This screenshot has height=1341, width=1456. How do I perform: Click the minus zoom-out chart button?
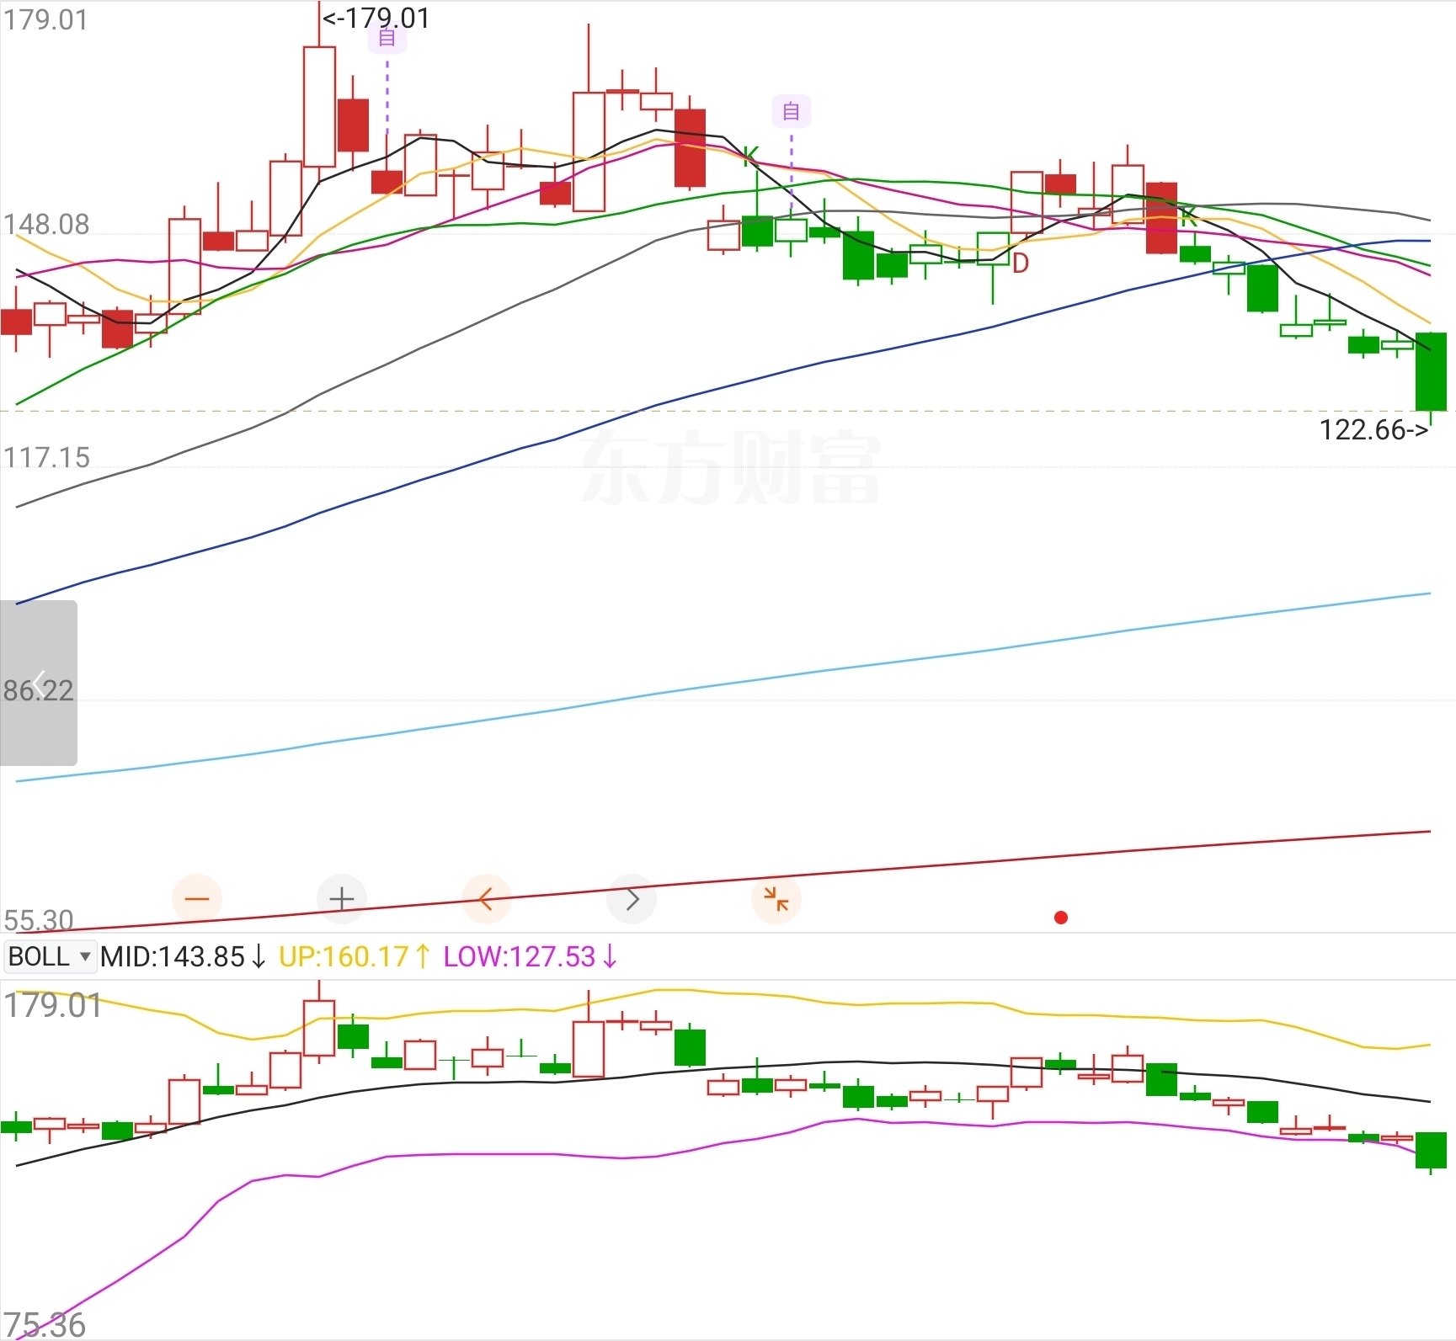click(x=196, y=899)
